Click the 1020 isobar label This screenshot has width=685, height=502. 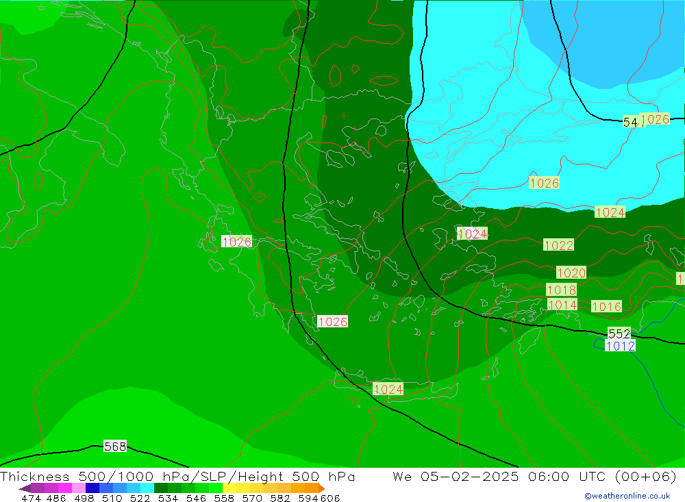571,273
